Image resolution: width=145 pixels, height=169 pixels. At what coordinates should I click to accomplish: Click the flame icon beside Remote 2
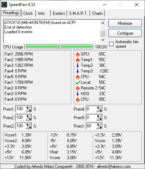(78, 88)
